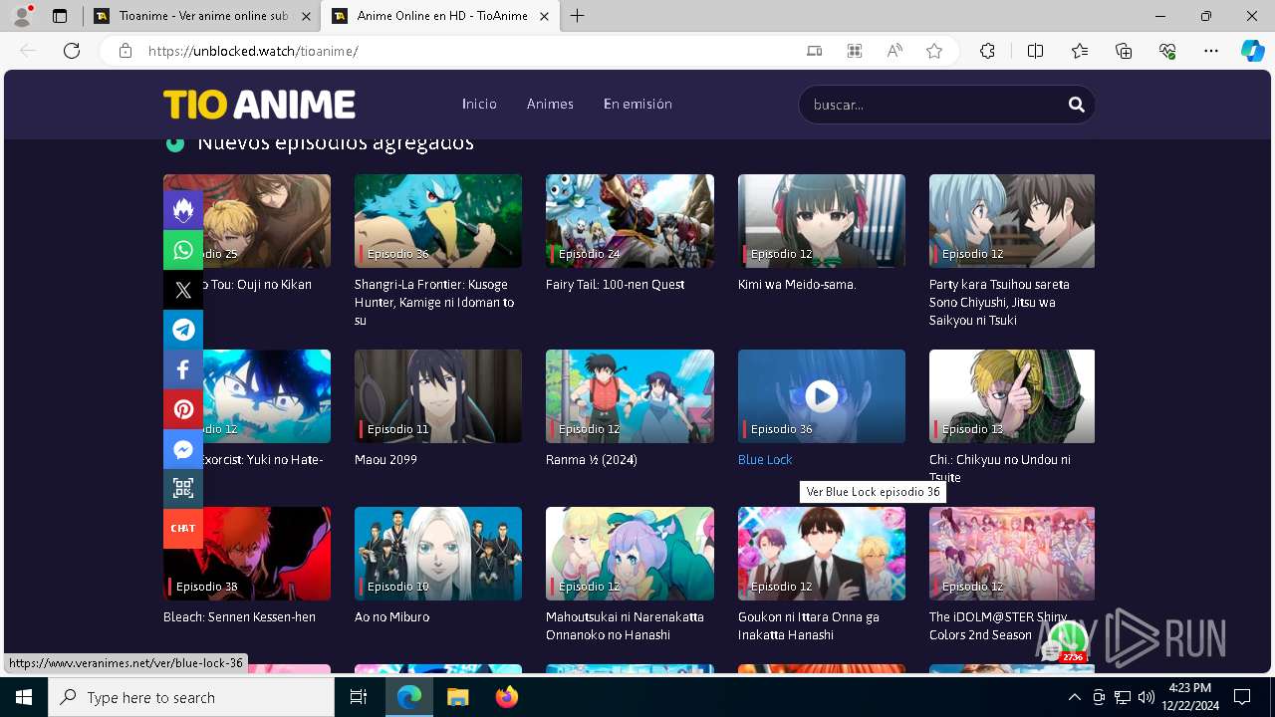Open the Maou 2099 title link
1275x717 pixels.
coord(385,459)
